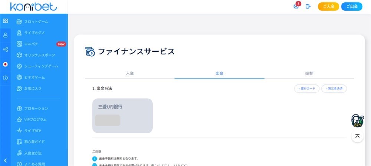Image resolution: width=371 pixels, height=166 pixels.
Task: Click the blue ご出金 button
Action: [352, 7]
